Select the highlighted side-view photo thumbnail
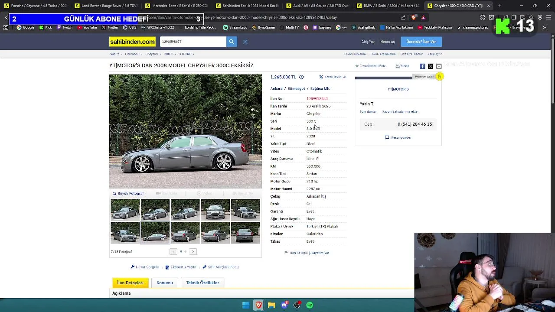Image resolution: width=555 pixels, height=312 pixels. pos(155,233)
